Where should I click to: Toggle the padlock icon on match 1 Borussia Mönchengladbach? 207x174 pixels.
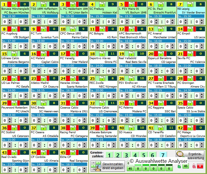(x=14, y=5)
